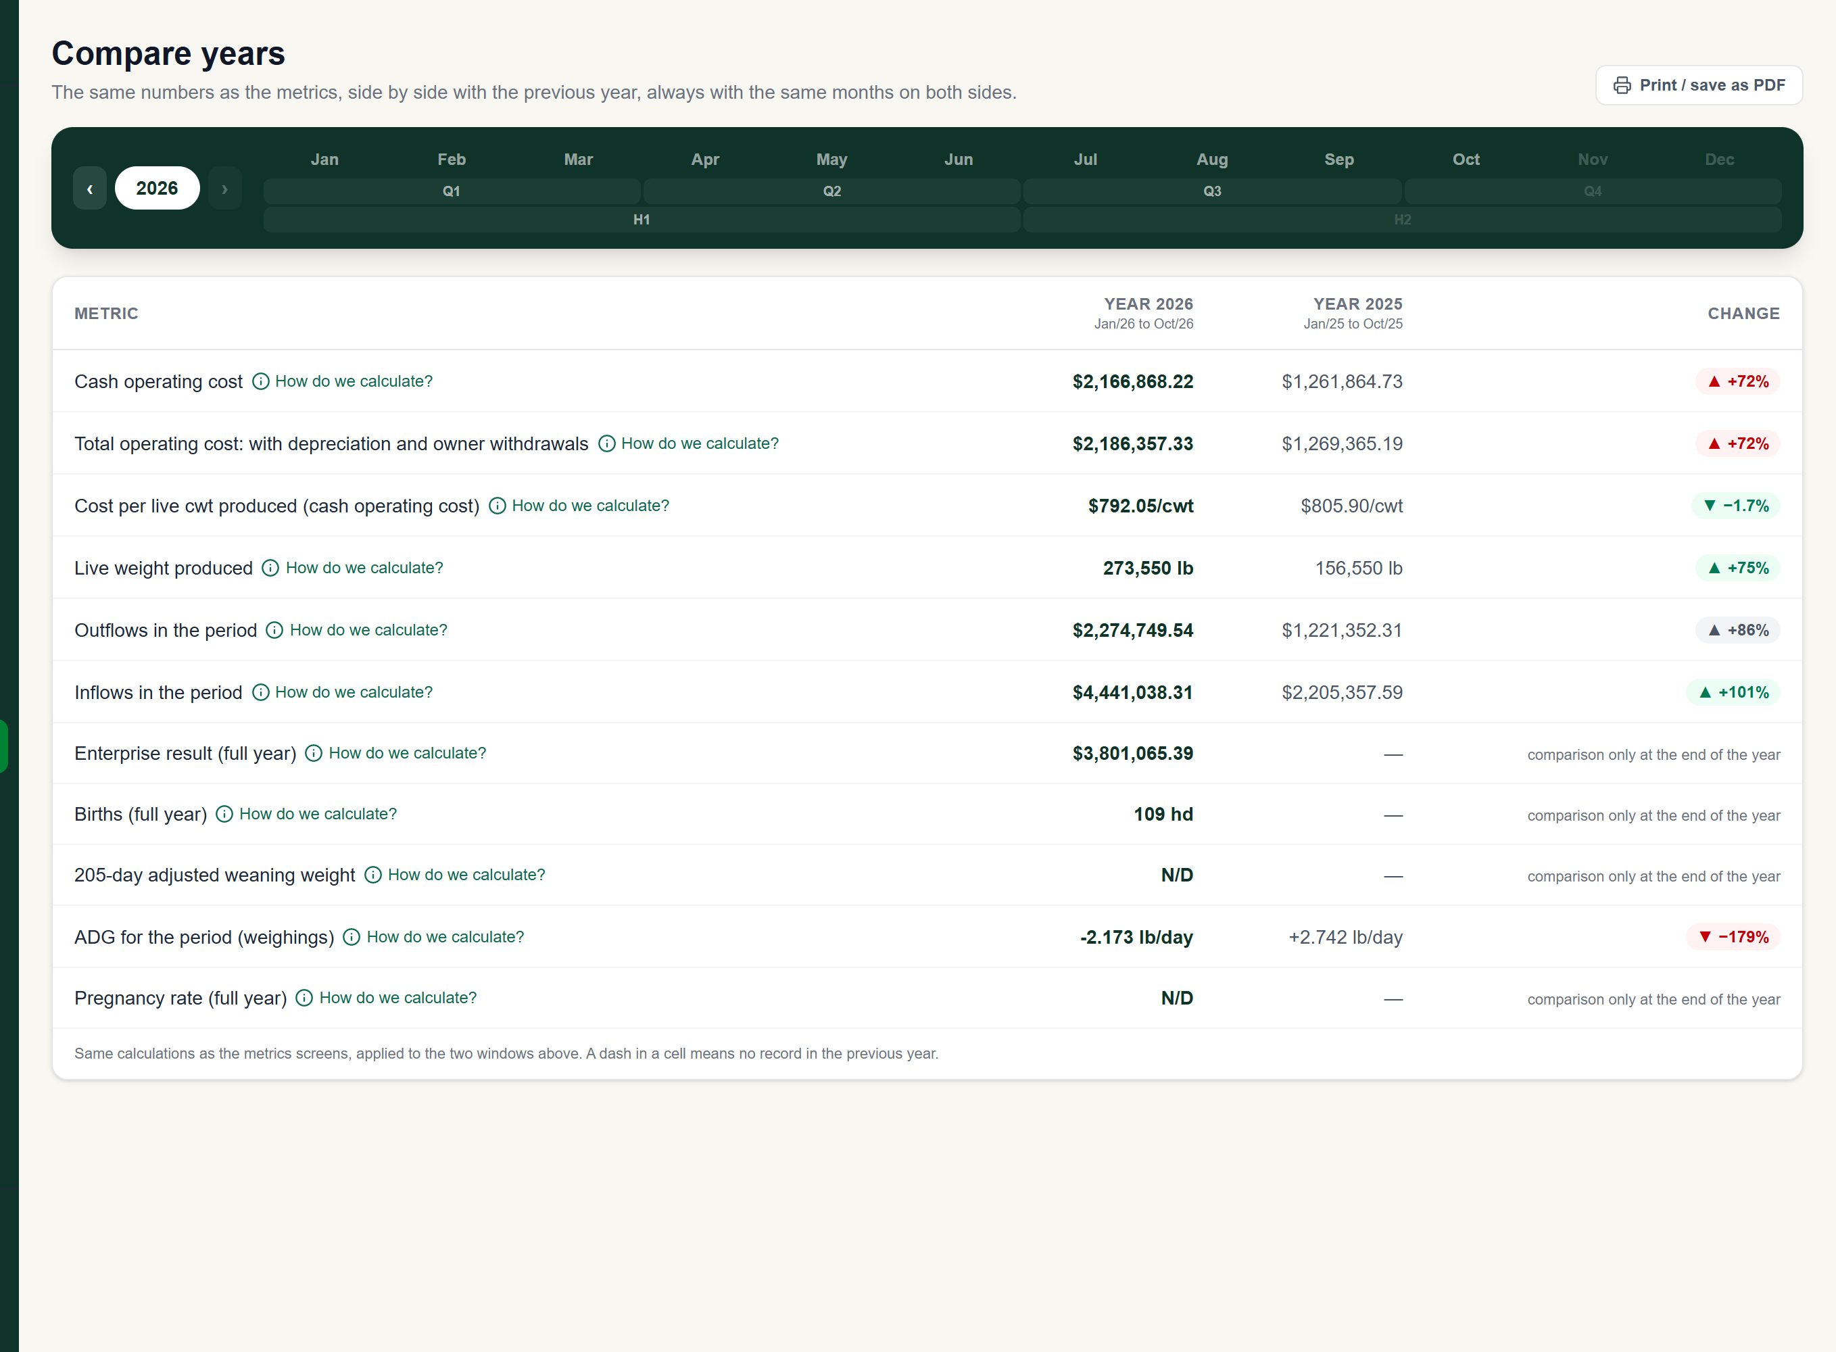Click the 109 hd value
This screenshot has width=1836, height=1352.
[x=1163, y=815]
